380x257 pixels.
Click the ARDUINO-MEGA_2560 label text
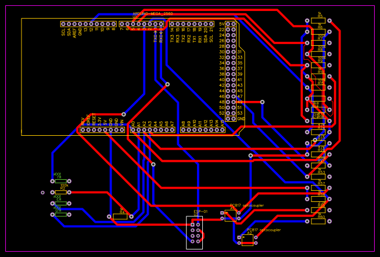tap(153, 14)
